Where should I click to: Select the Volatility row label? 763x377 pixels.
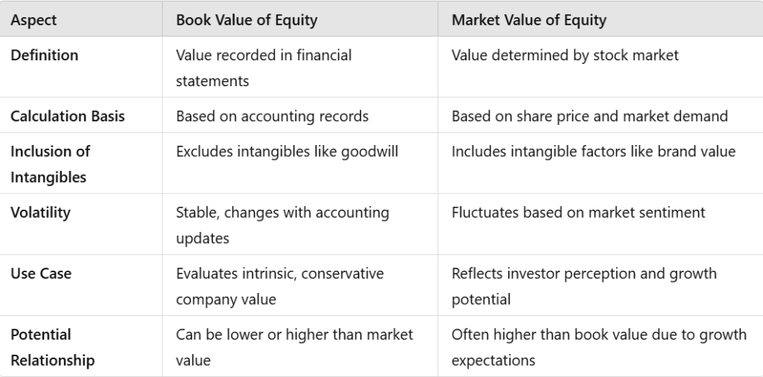[x=40, y=213]
